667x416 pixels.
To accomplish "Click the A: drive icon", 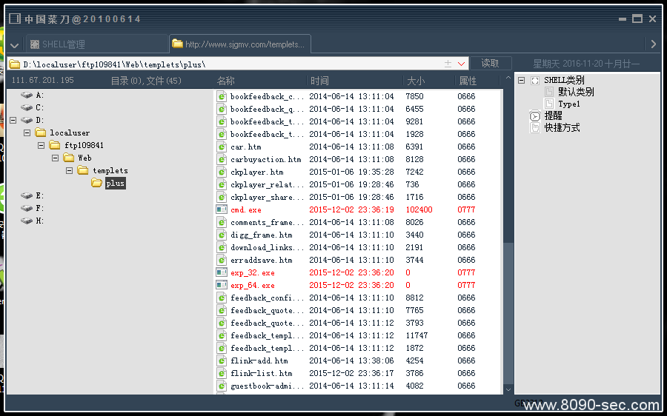I will [x=27, y=95].
